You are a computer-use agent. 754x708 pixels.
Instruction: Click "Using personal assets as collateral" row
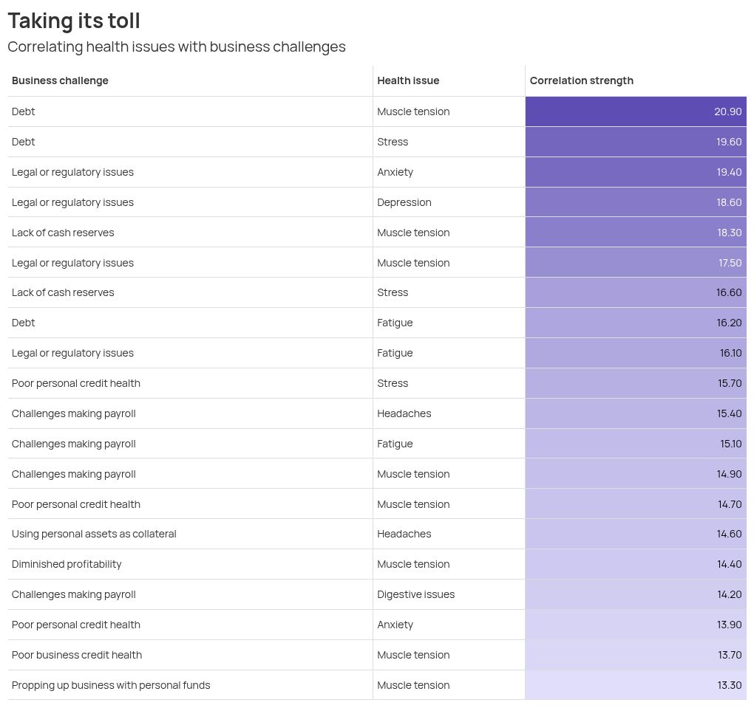click(x=94, y=534)
